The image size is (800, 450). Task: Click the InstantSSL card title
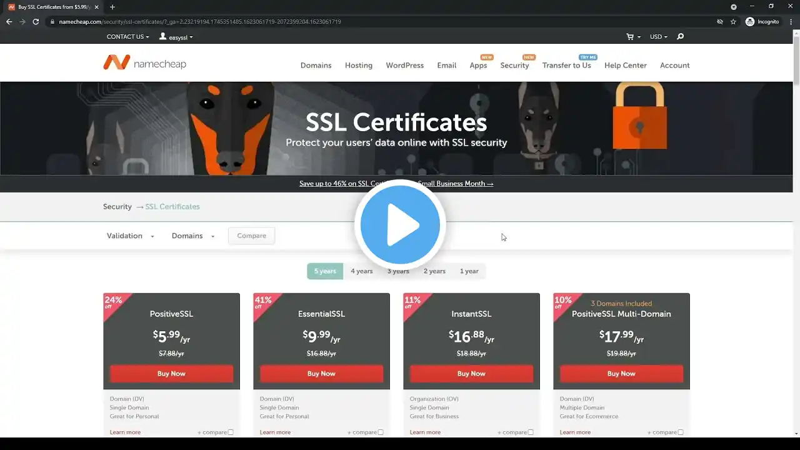click(x=471, y=314)
